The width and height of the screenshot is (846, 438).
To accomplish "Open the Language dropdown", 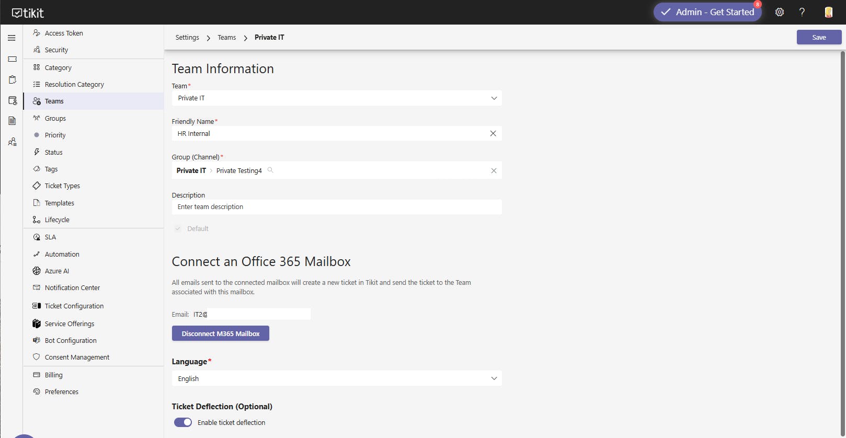I will coord(494,378).
